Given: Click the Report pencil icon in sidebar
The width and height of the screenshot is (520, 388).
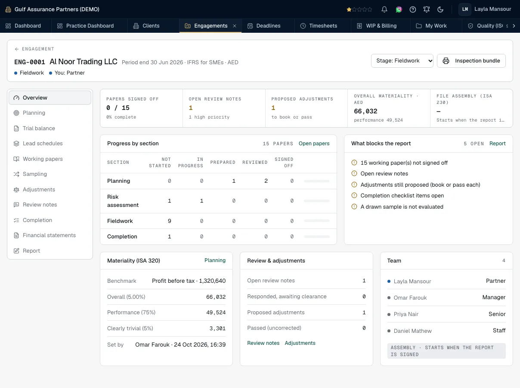Looking at the screenshot, I should (x=16, y=251).
